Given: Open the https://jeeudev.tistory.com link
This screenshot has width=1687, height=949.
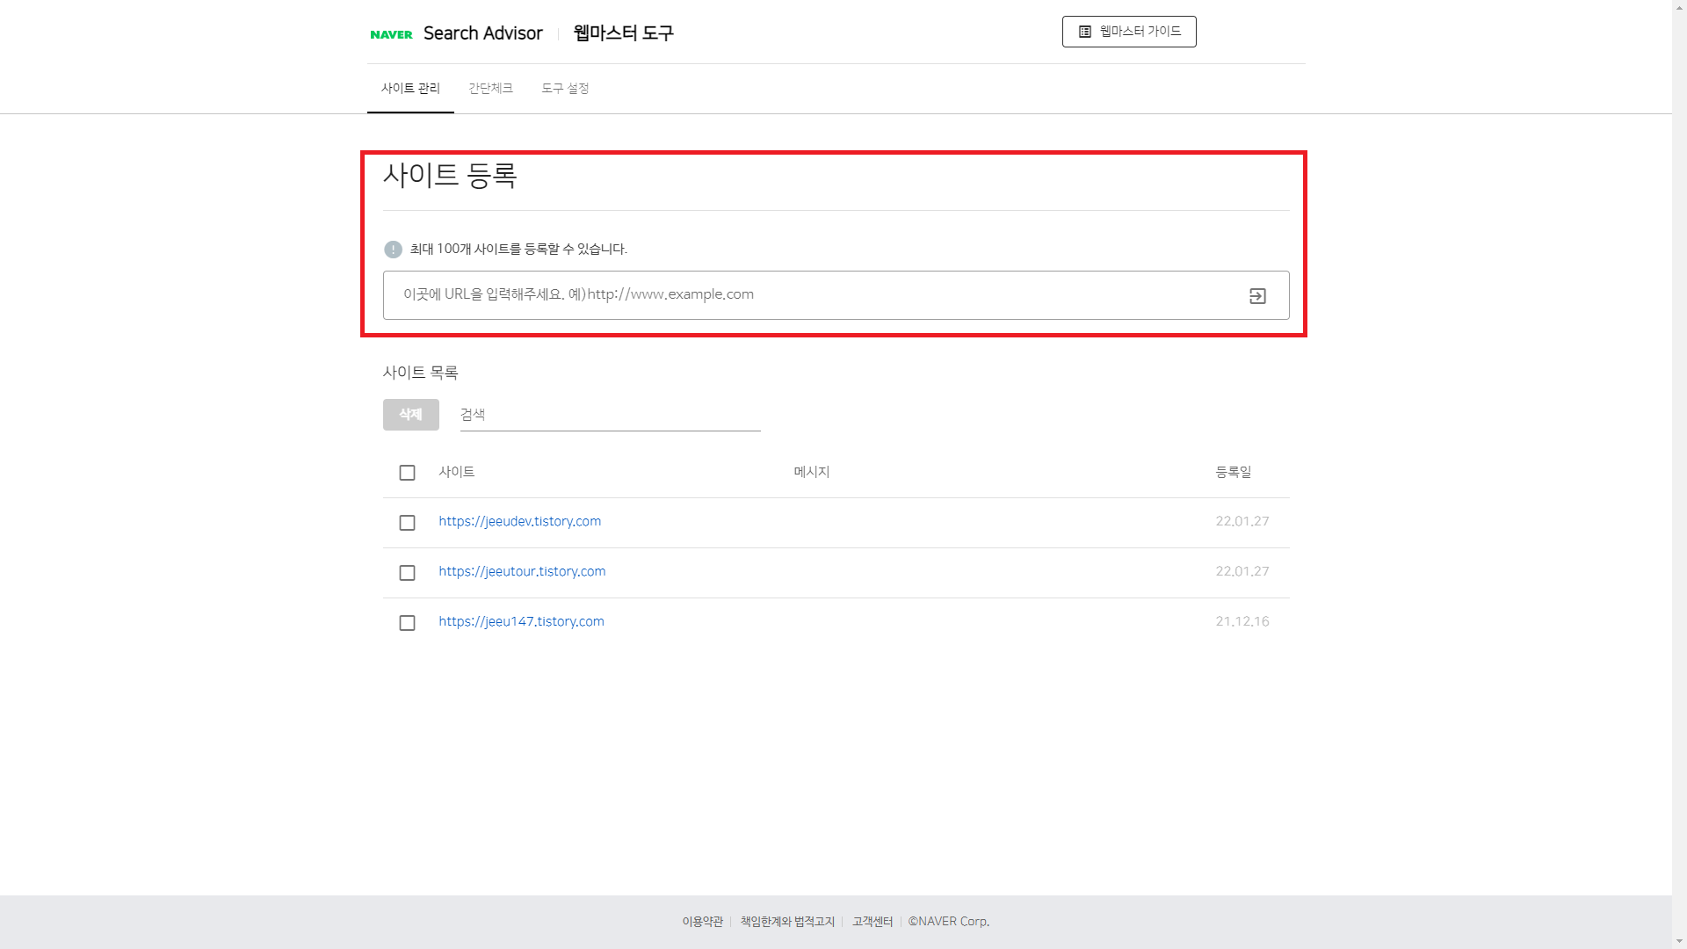Looking at the screenshot, I should point(519,521).
